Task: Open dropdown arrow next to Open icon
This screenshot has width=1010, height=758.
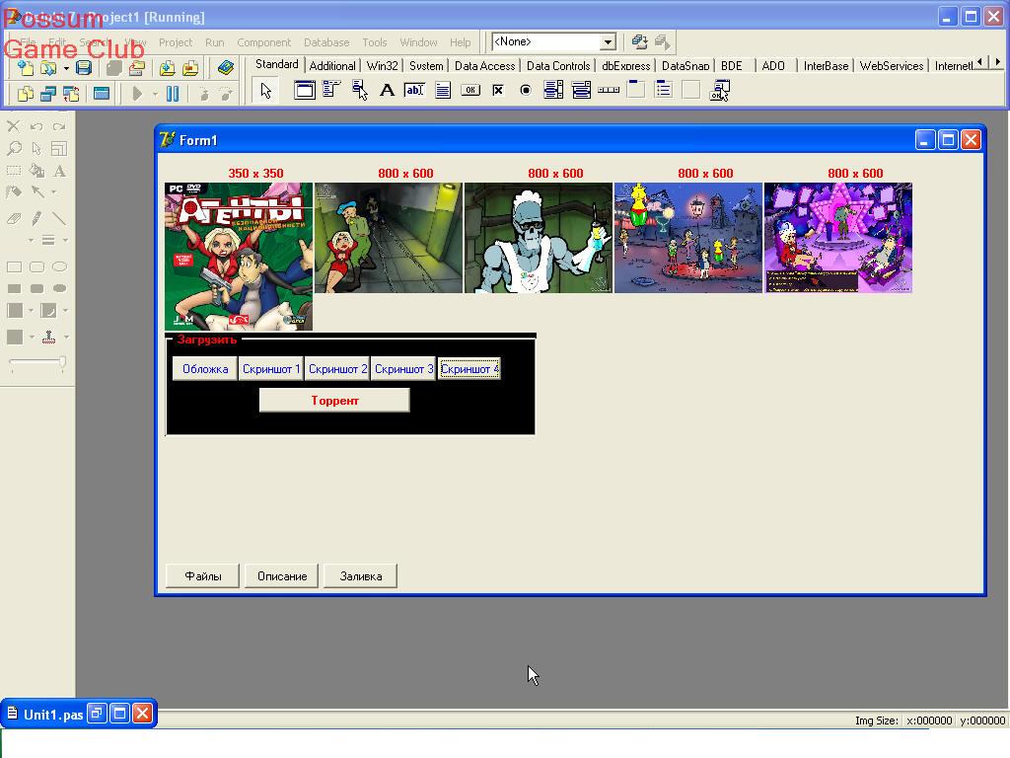Action: 66,68
